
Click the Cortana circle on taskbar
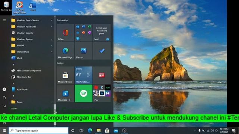pyautogui.click(x=73, y=131)
